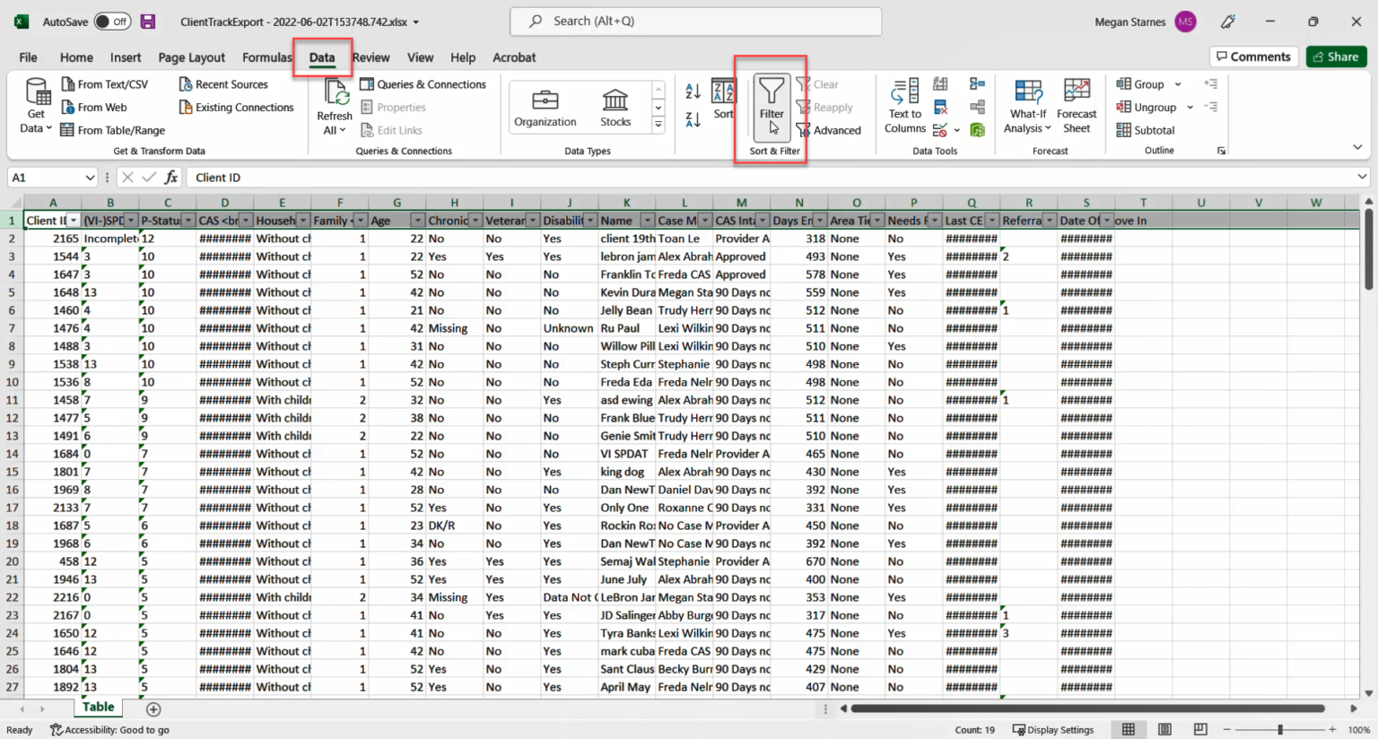Open From Text/CSV import
This screenshot has height=739, width=1378.
pyautogui.click(x=108, y=83)
